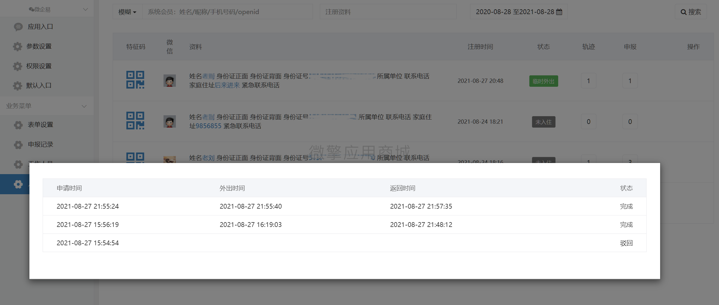Select the 2021-08-27 15:54:54 application time cell
The width and height of the screenshot is (719, 305).
(88, 243)
